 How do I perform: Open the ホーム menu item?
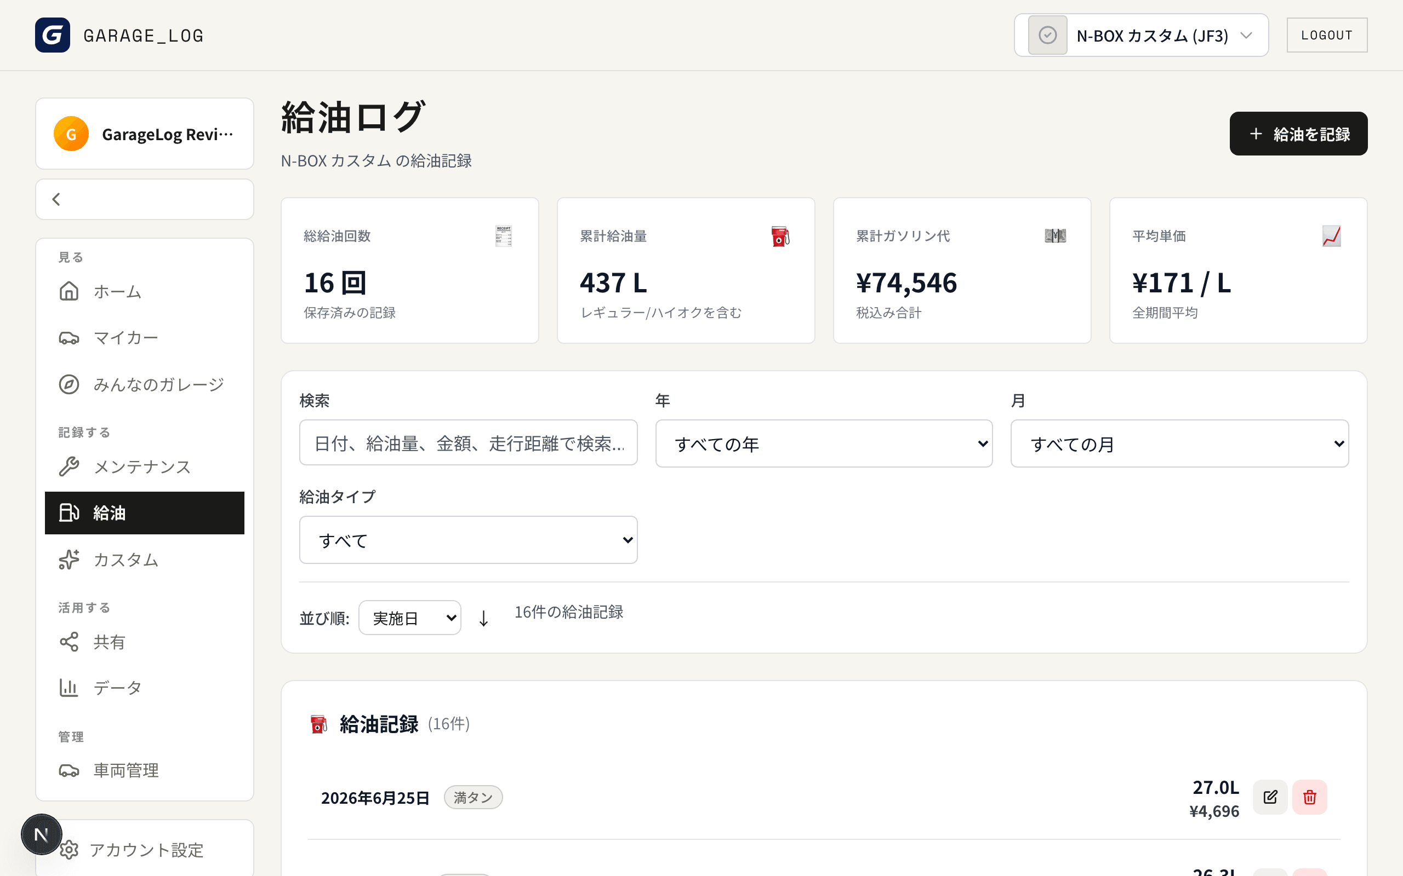144,291
